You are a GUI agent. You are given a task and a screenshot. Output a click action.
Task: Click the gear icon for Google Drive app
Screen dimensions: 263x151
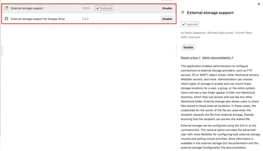(7, 19)
